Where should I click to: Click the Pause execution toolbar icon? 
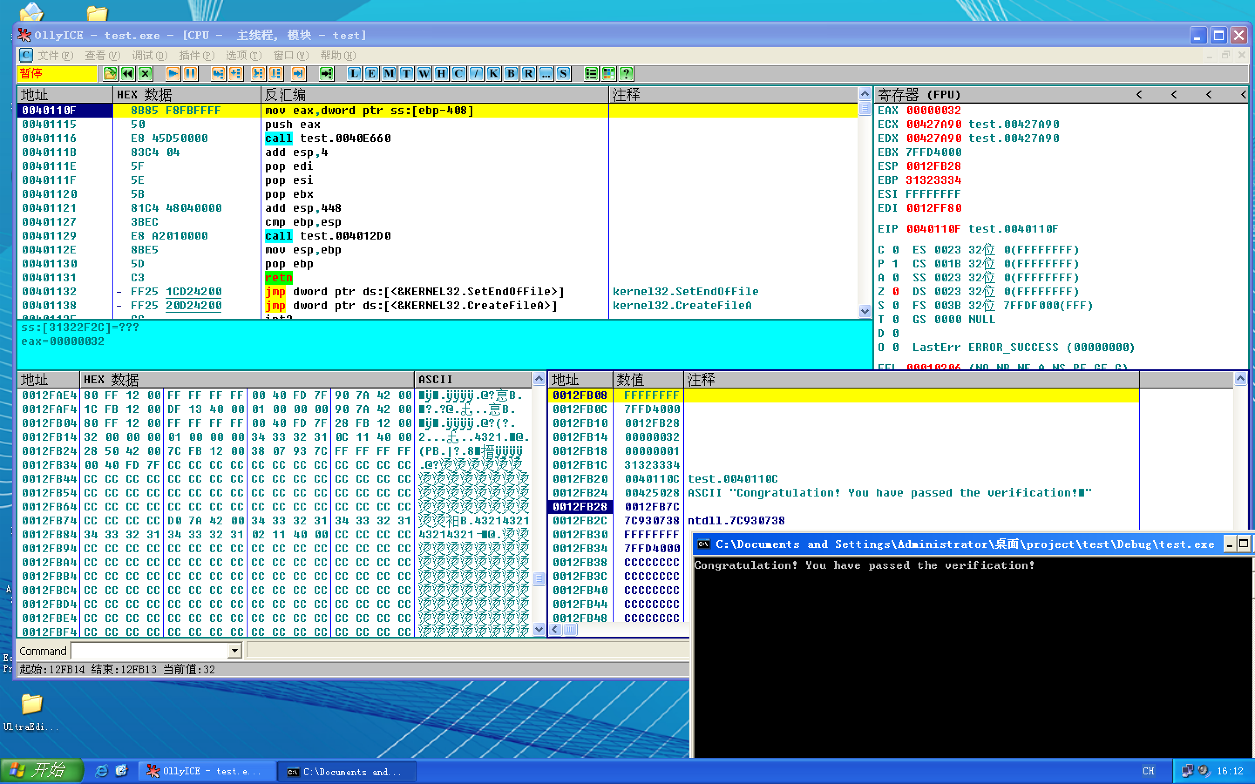click(x=190, y=74)
